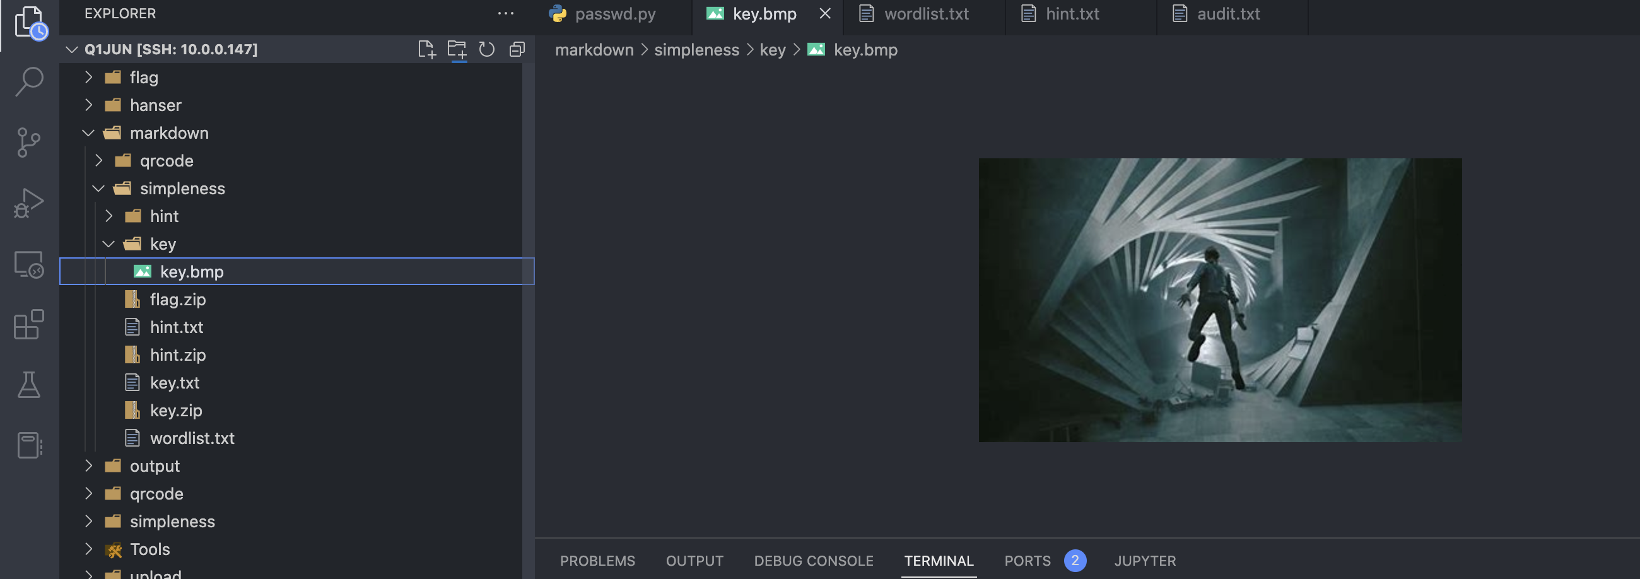The image size is (1640, 579).
Task: Open the JUPYTER panel tab
Action: [1145, 561]
